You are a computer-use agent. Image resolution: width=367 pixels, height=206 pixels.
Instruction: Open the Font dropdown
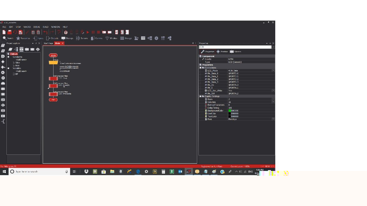point(273,119)
